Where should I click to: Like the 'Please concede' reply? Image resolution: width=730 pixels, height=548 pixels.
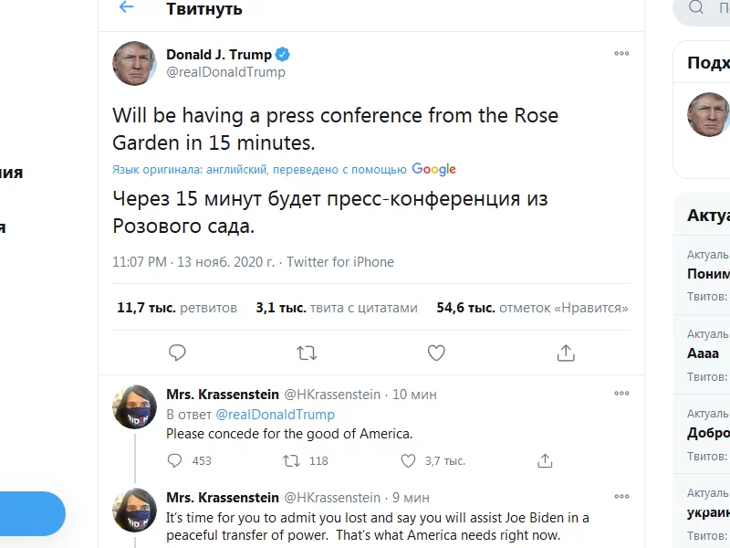[408, 460]
